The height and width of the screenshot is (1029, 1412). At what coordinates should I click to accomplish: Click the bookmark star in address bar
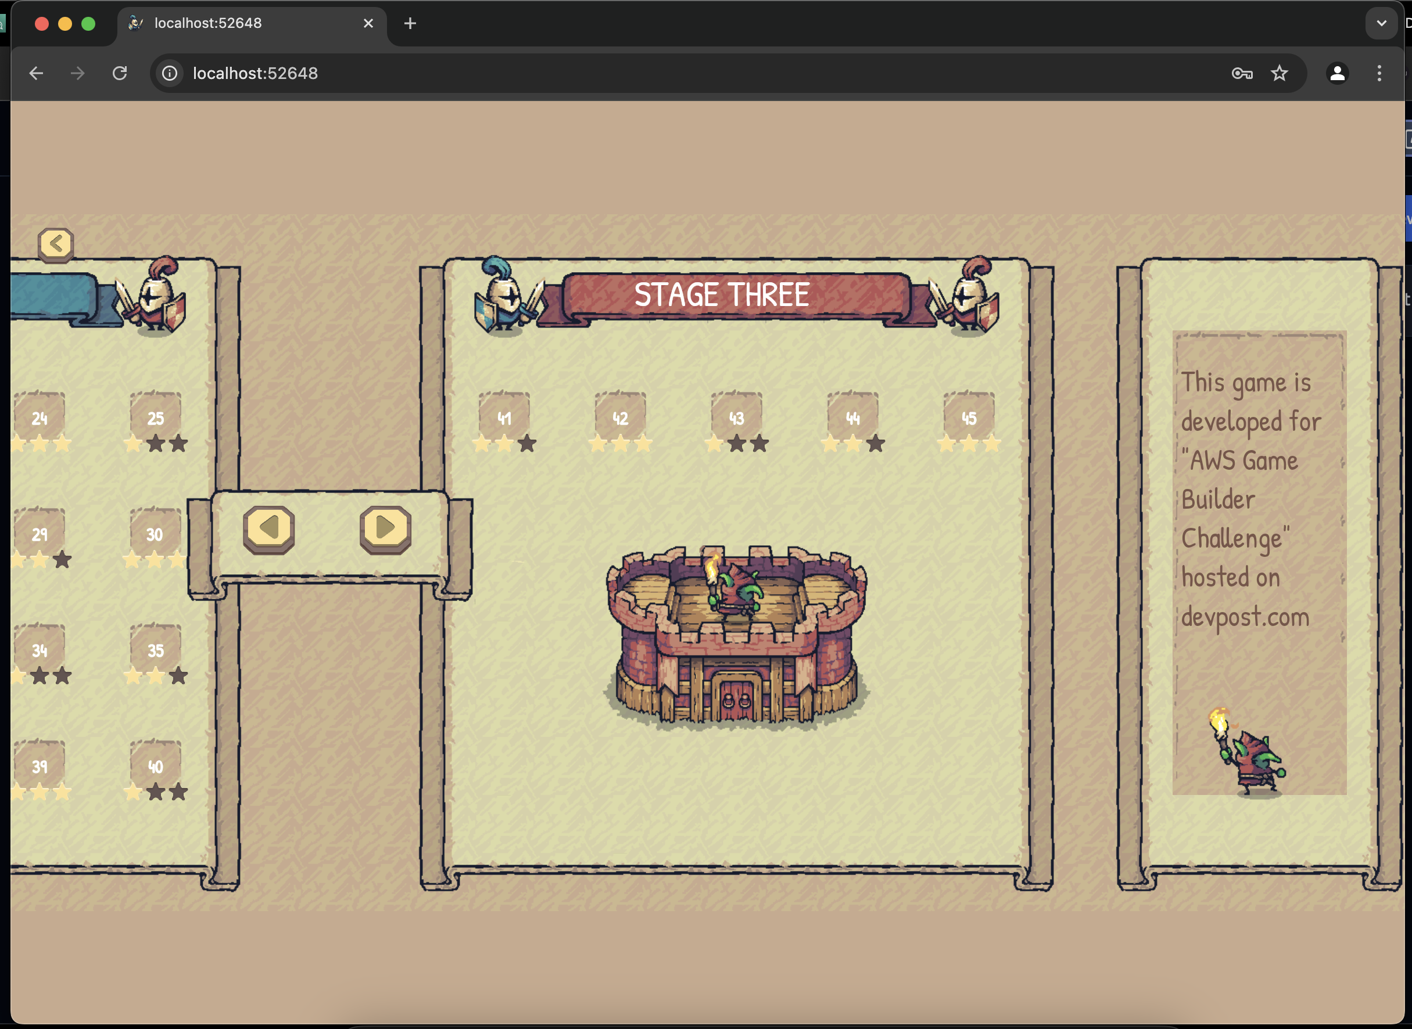(1280, 74)
